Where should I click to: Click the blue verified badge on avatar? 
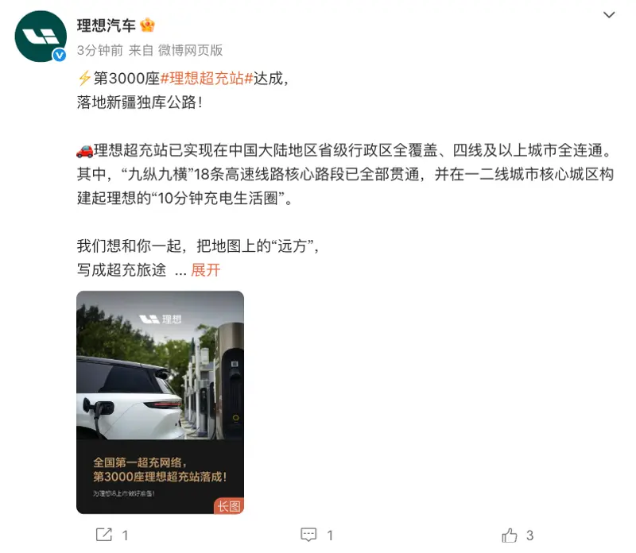(60, 55)
